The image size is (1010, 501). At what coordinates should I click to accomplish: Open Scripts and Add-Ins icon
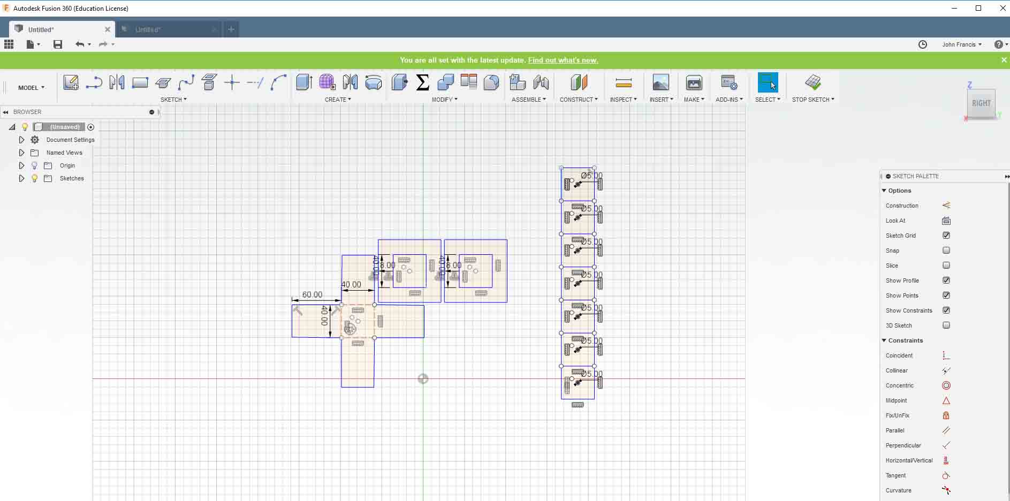[729, 82]
